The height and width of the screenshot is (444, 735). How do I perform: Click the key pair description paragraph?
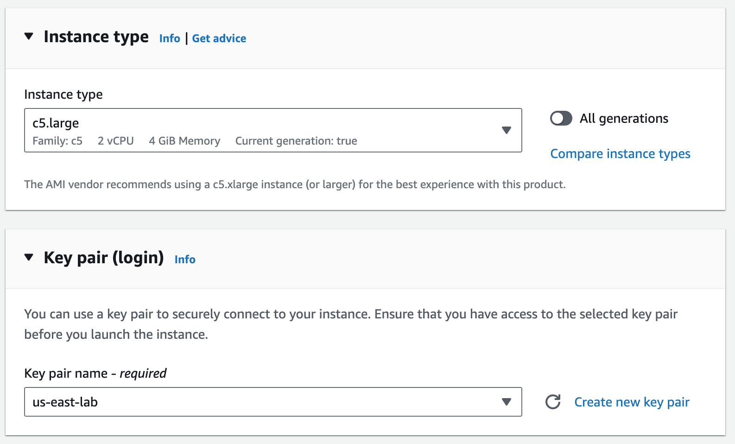[x=351, y=324]
